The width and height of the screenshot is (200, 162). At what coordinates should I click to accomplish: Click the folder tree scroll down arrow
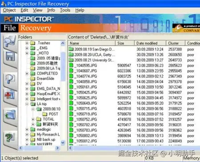pyautogui.click(x=63, y=143)
